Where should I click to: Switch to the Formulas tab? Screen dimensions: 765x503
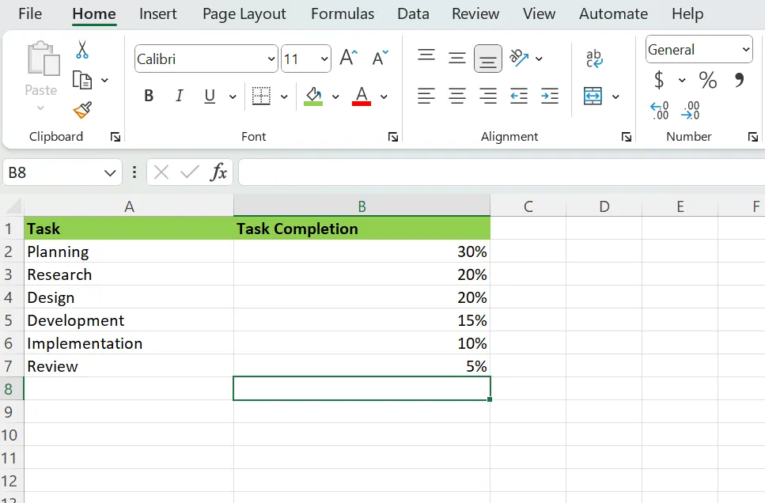point(343,13)
